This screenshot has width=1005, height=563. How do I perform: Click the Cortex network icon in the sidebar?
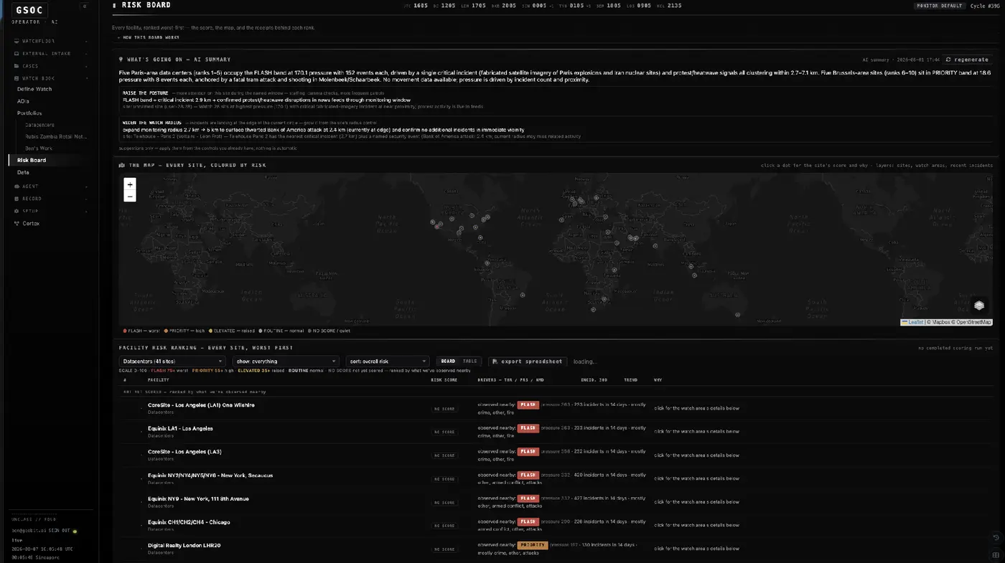17,224
